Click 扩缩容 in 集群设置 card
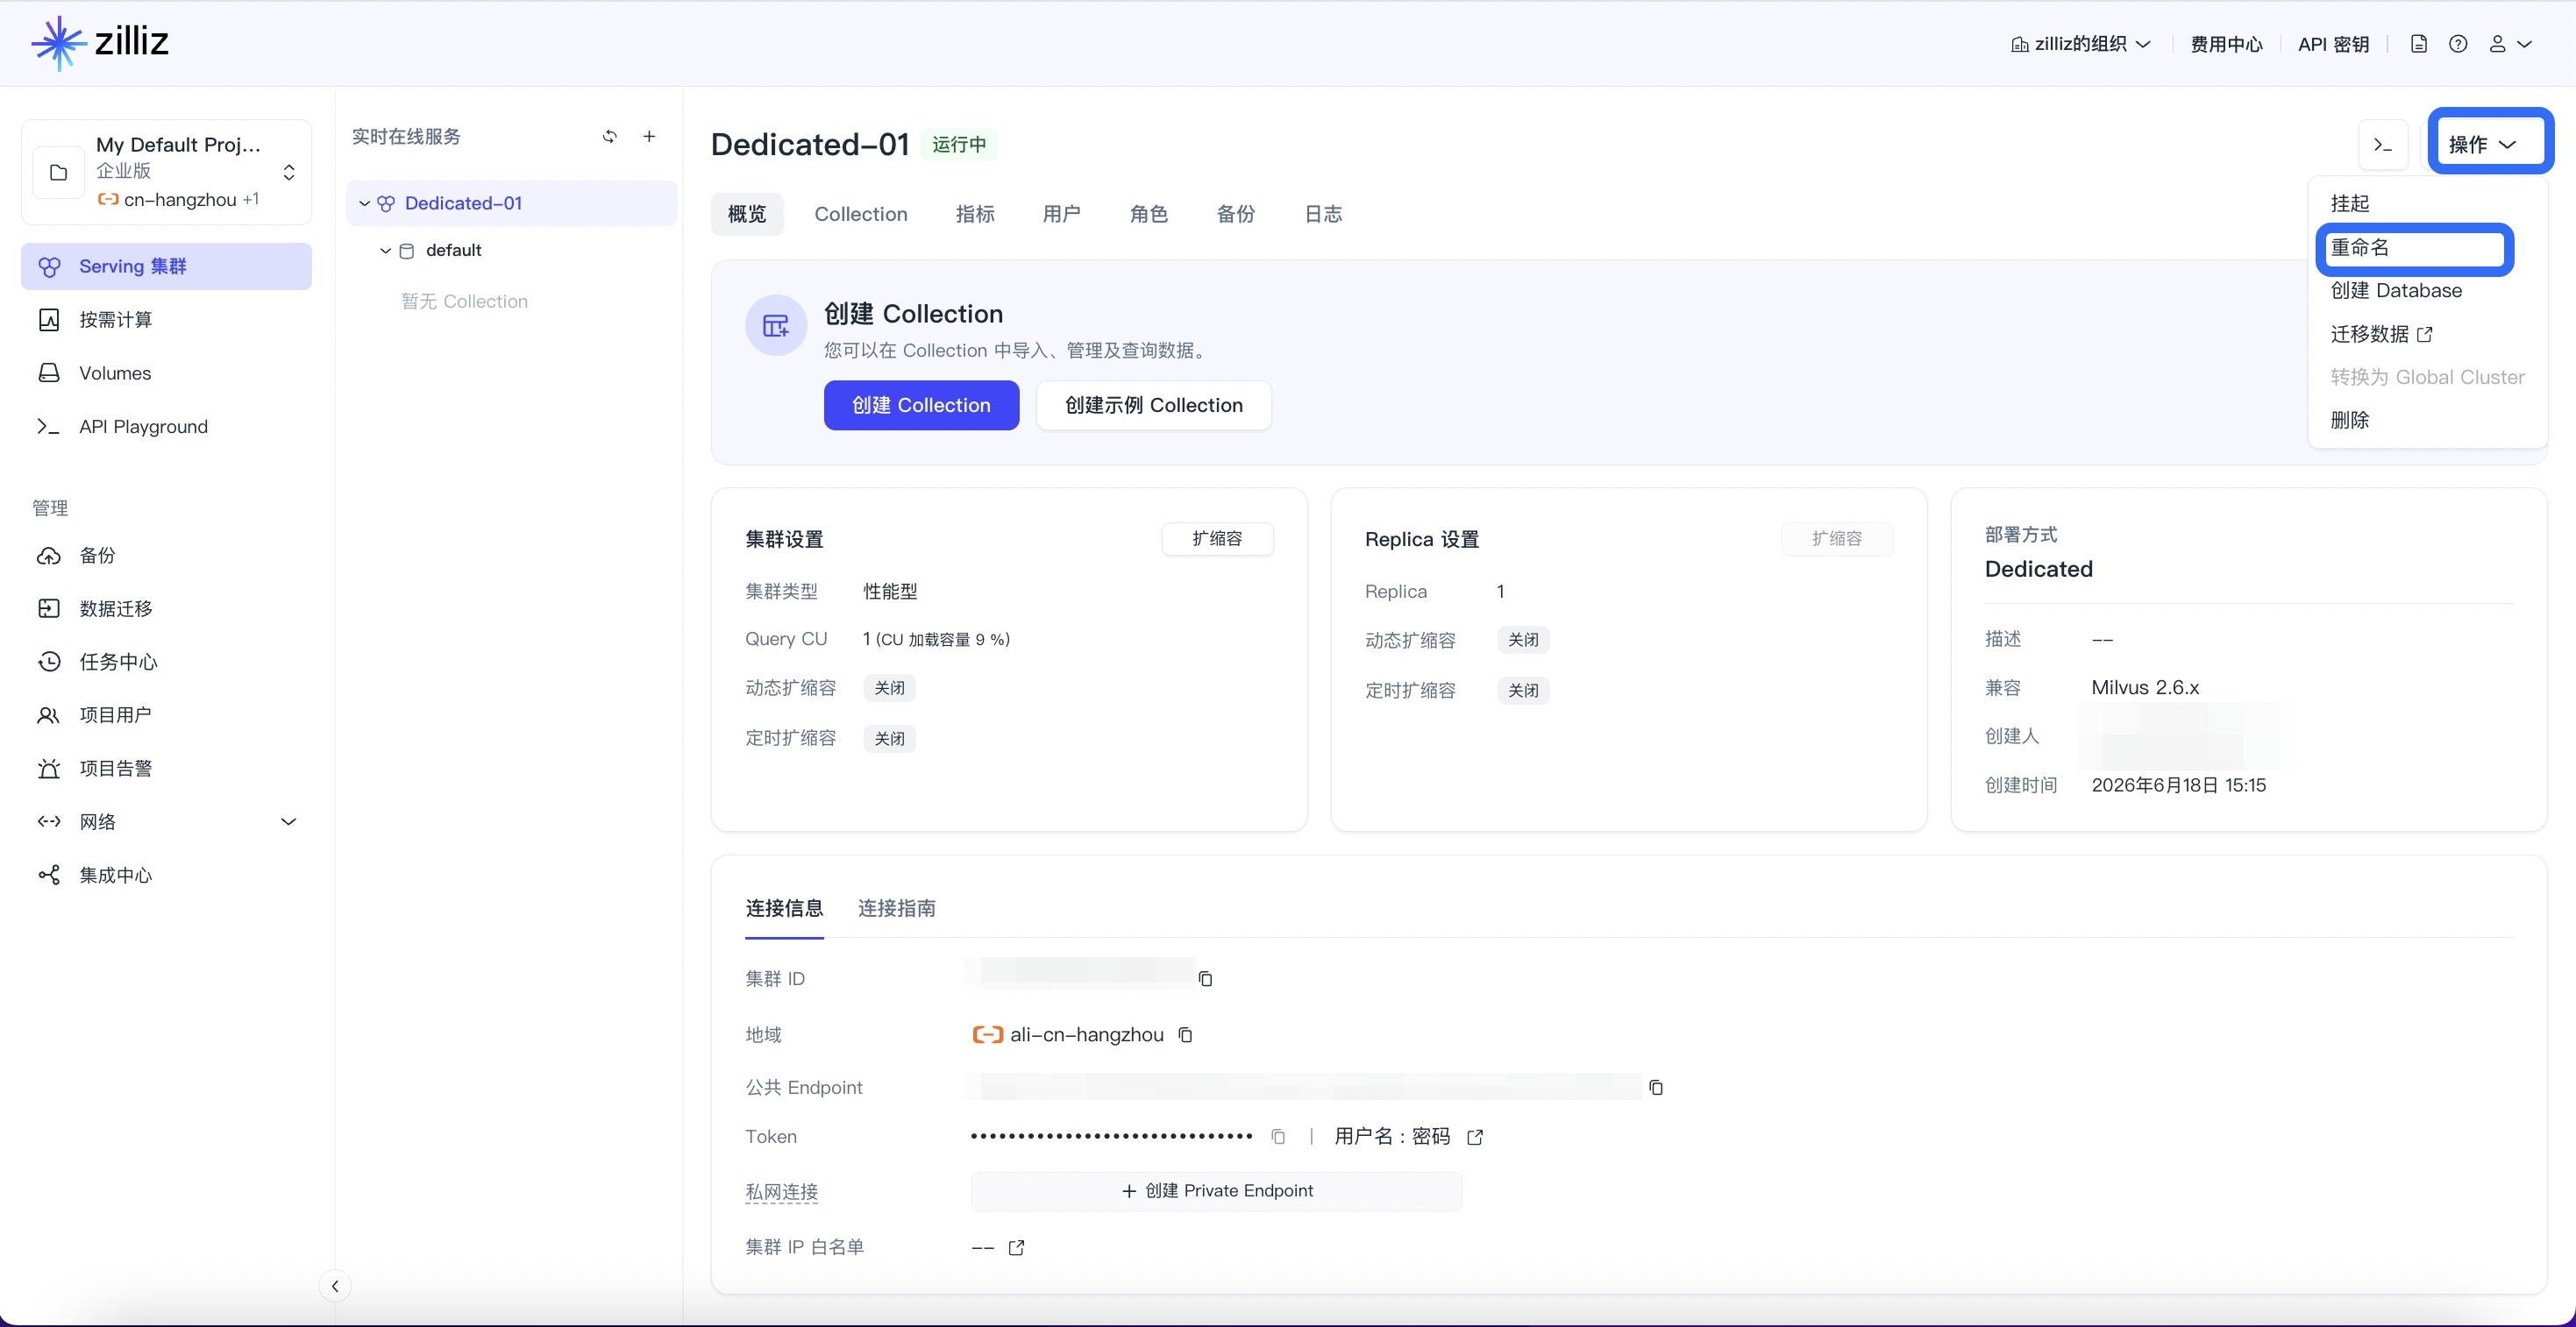2576x1327 pixels. 1217,538
